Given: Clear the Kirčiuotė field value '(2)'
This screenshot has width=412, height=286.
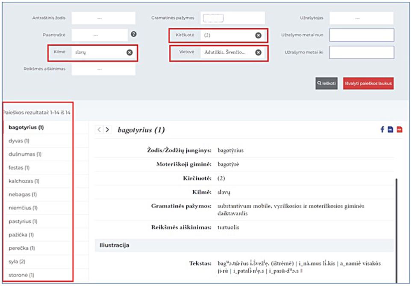Looking at the screenshot, I should pos(258,35).
